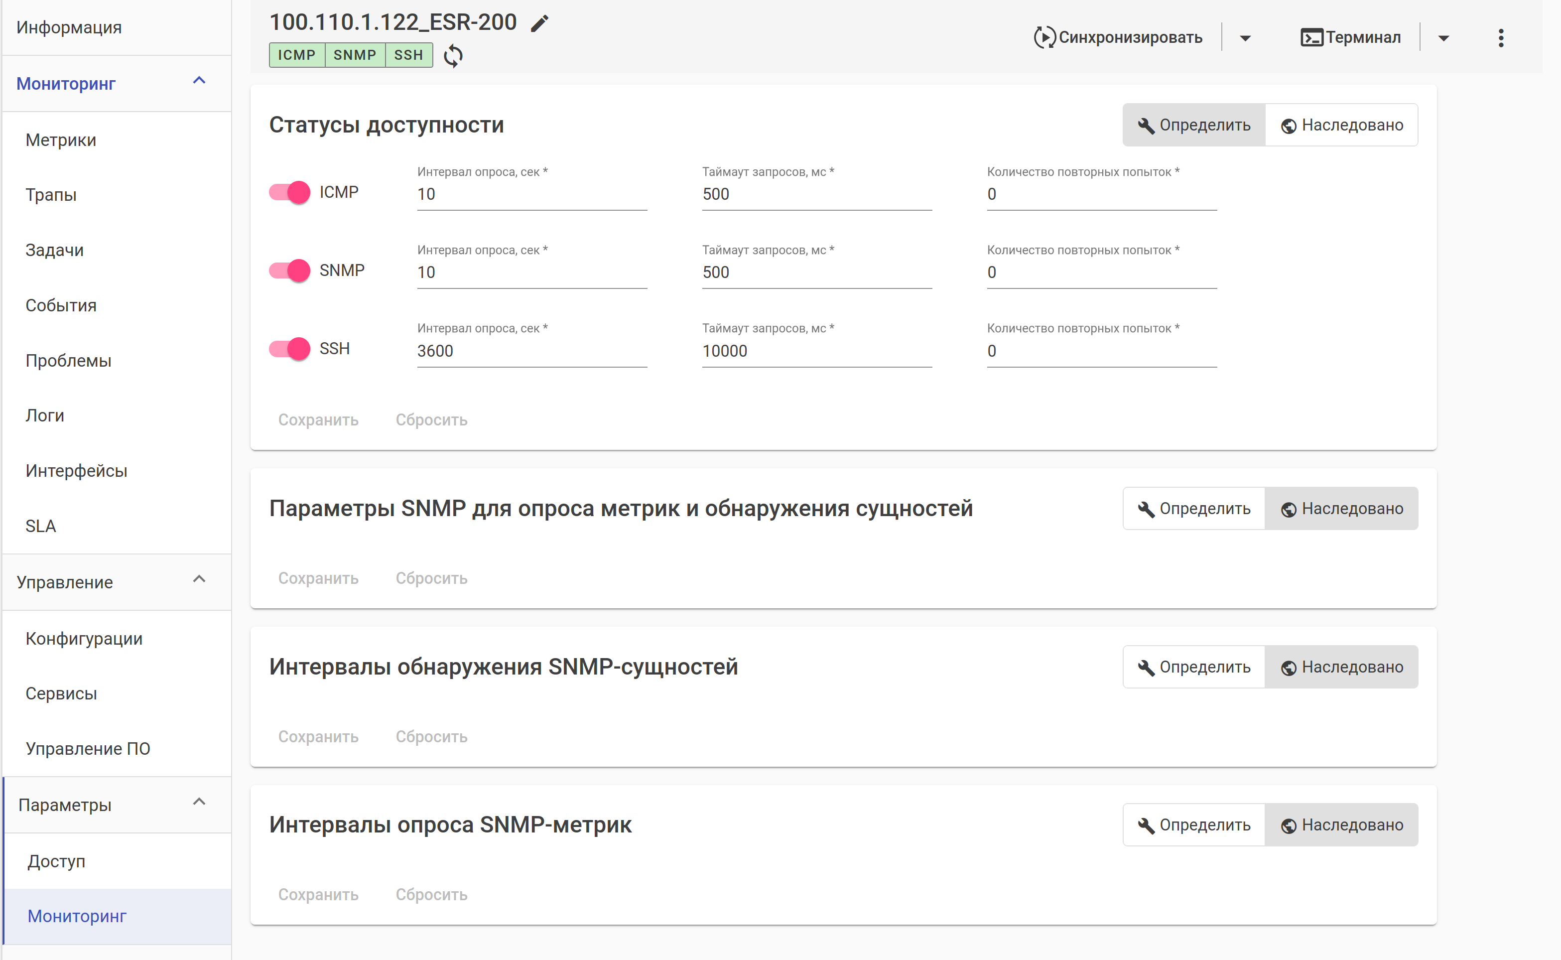Click Сохранить under Статусы доступности

click(x=318, y=419)
